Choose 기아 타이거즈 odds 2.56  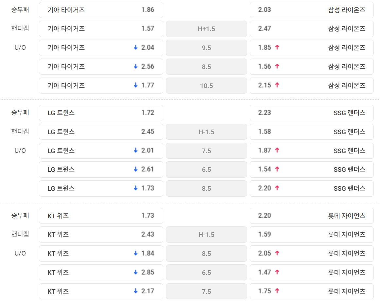[x=101, y=67]
